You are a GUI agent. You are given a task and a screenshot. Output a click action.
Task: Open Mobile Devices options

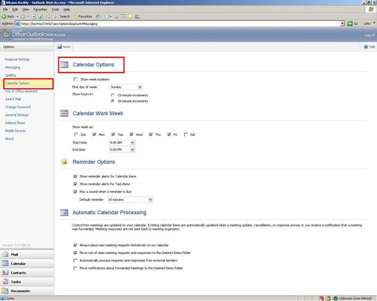point(16,131)
